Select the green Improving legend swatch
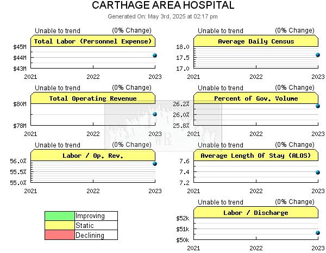Viewport: 326px width, 253px height. 60,216
